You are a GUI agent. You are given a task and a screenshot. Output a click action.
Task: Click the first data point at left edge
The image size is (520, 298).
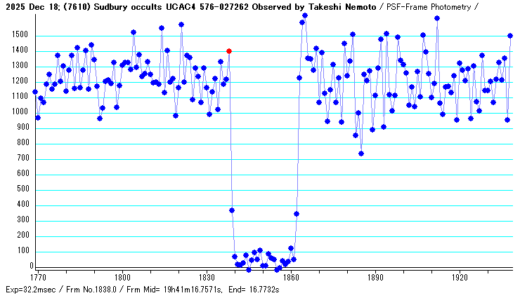click(35, 92)
